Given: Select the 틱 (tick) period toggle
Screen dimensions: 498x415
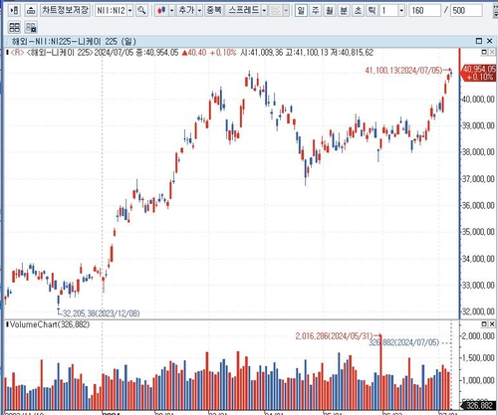Looking at the screenshot, I should coord(372,11).
